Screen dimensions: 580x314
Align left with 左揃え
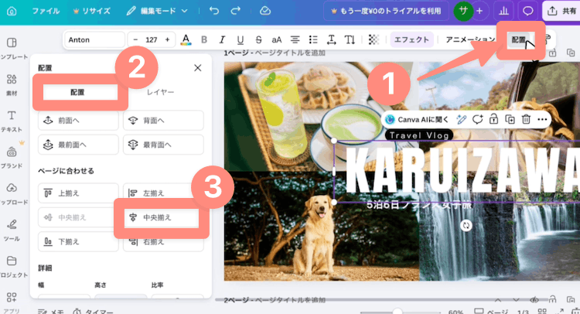[163, 193]
